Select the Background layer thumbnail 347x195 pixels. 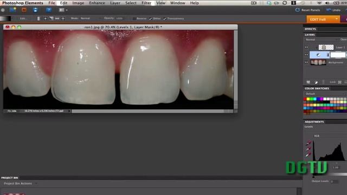tap(318, 62)
